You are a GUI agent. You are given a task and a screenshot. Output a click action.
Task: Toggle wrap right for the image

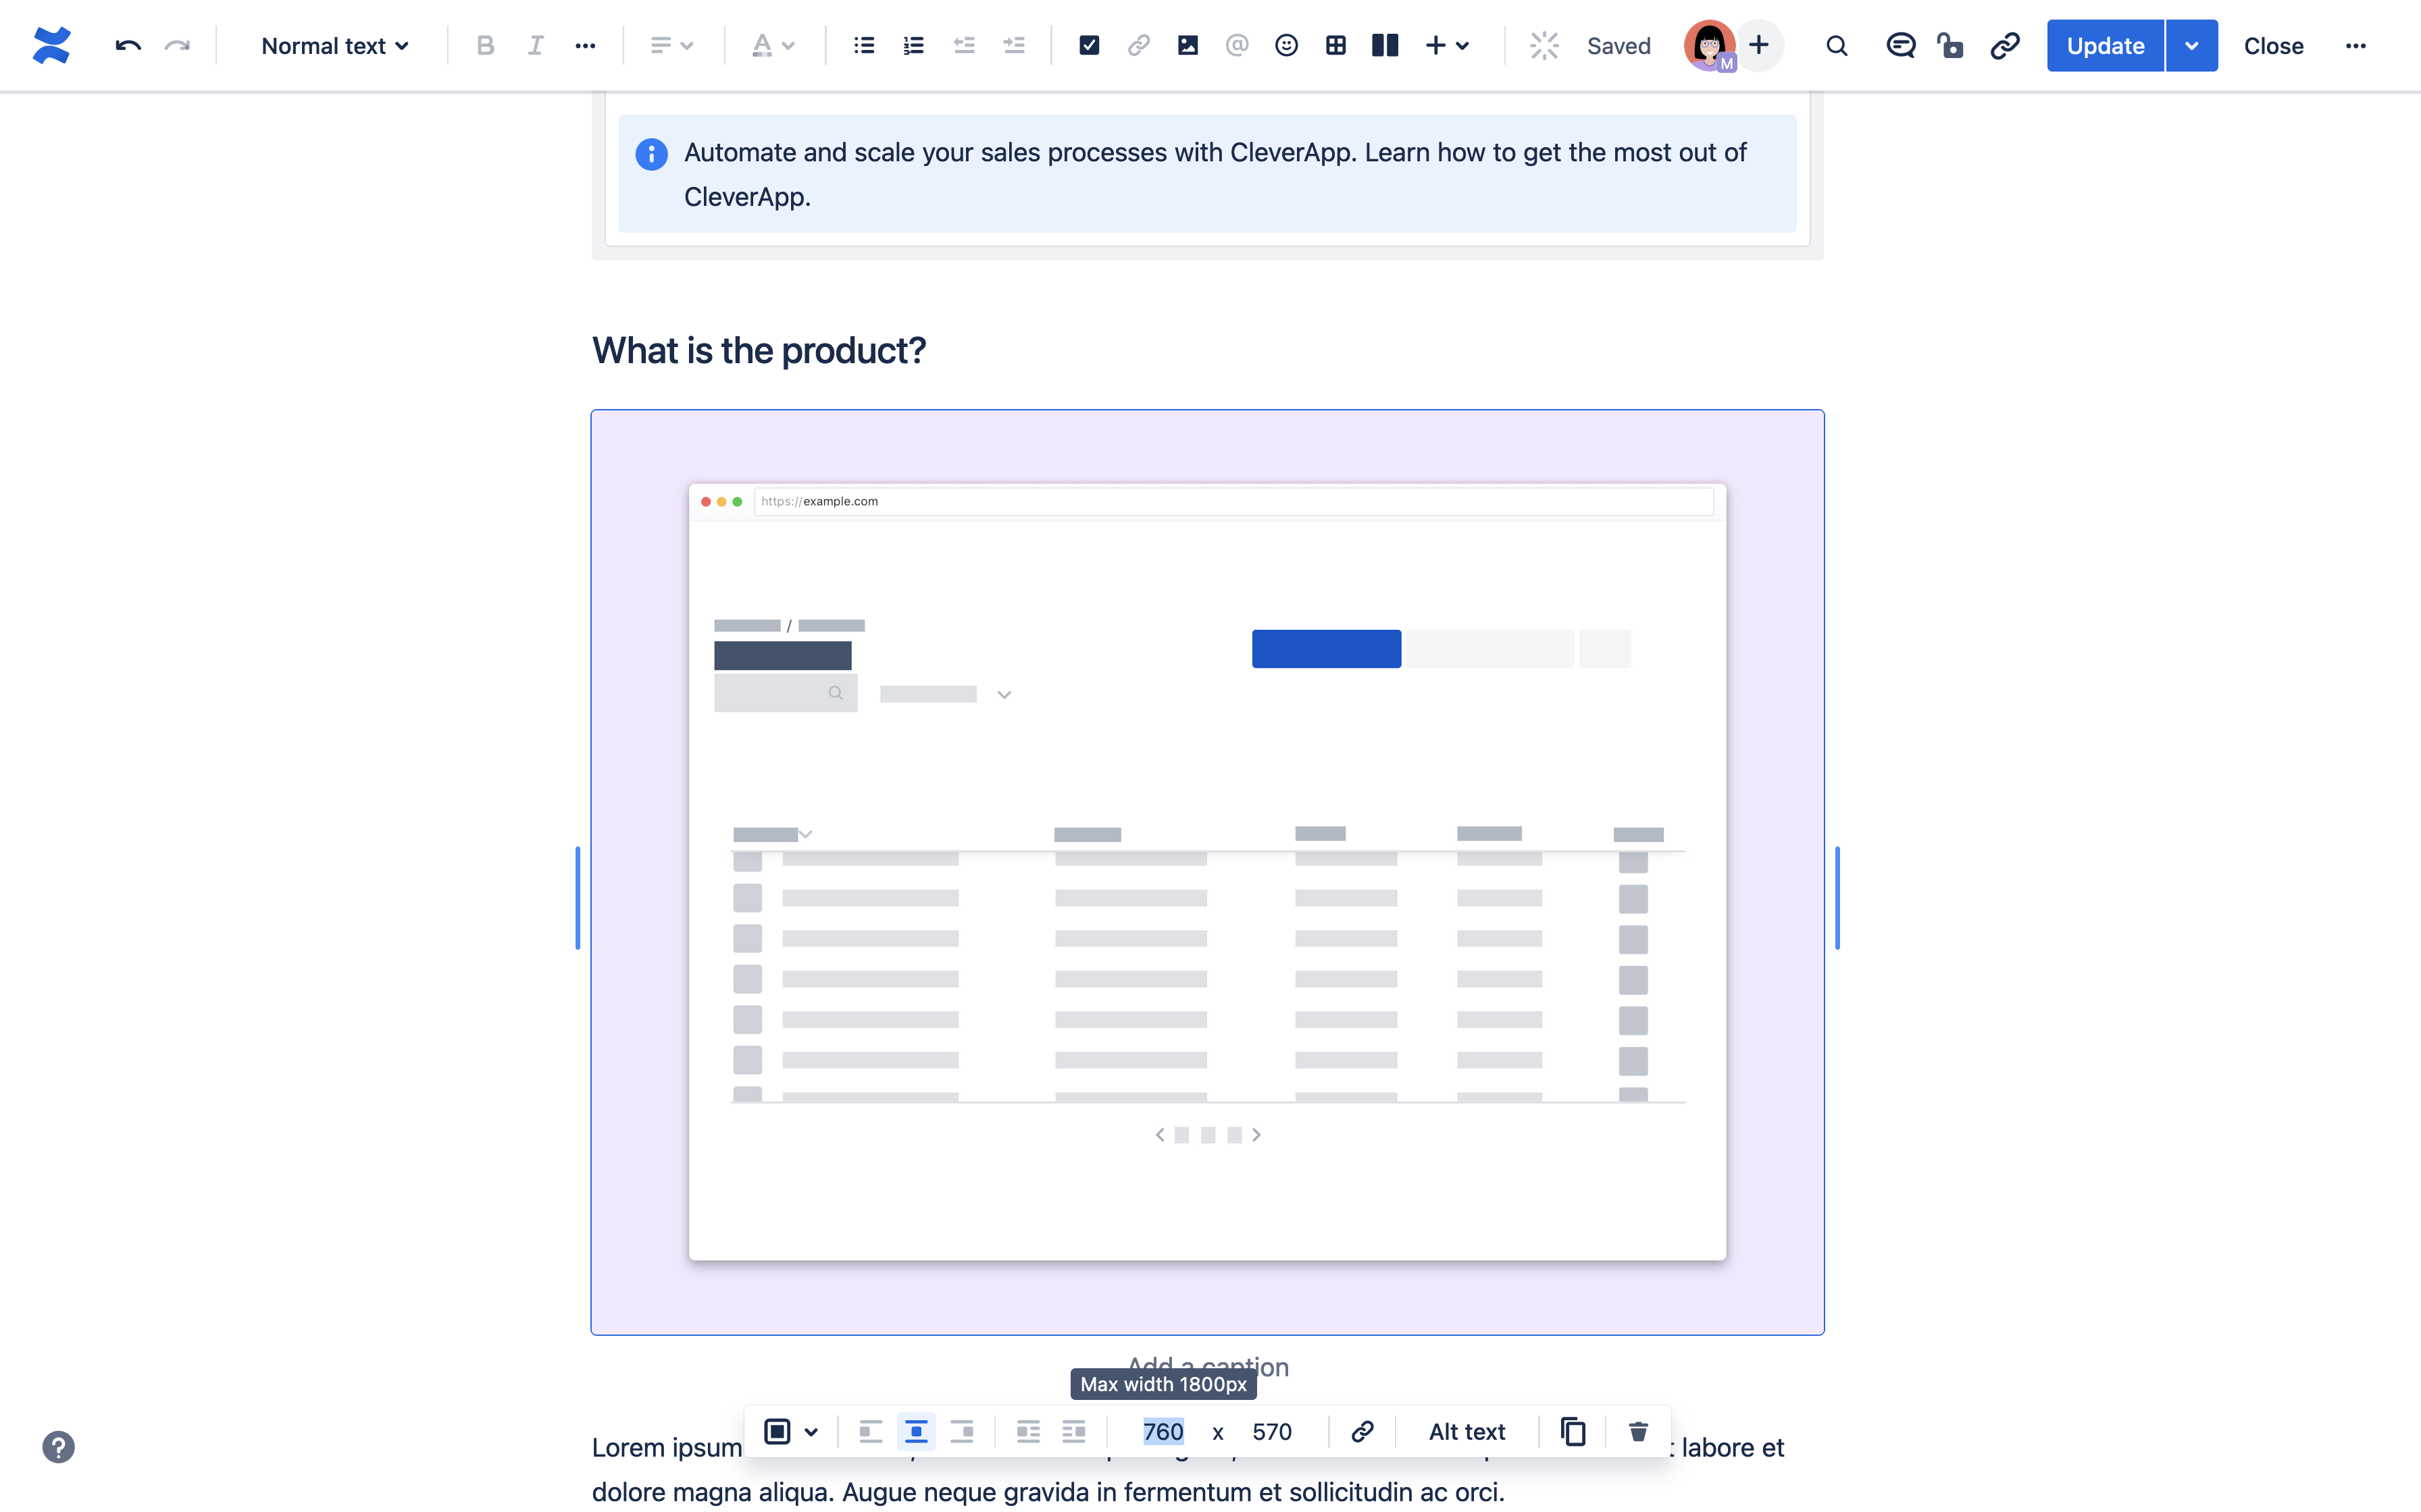coord(1073,1431)
